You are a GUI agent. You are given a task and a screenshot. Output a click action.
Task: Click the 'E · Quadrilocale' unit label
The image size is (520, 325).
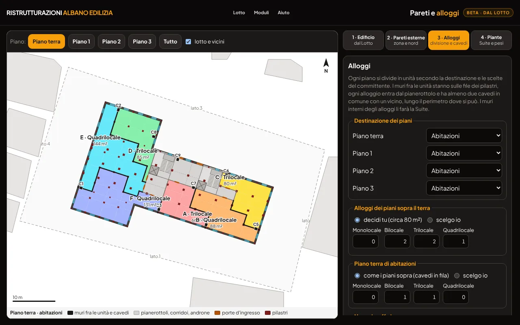(x=100, y=137)
